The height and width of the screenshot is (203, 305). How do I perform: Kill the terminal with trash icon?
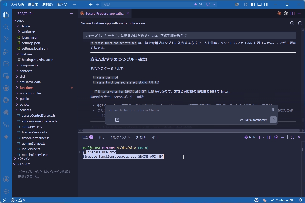tap(276, 137)
